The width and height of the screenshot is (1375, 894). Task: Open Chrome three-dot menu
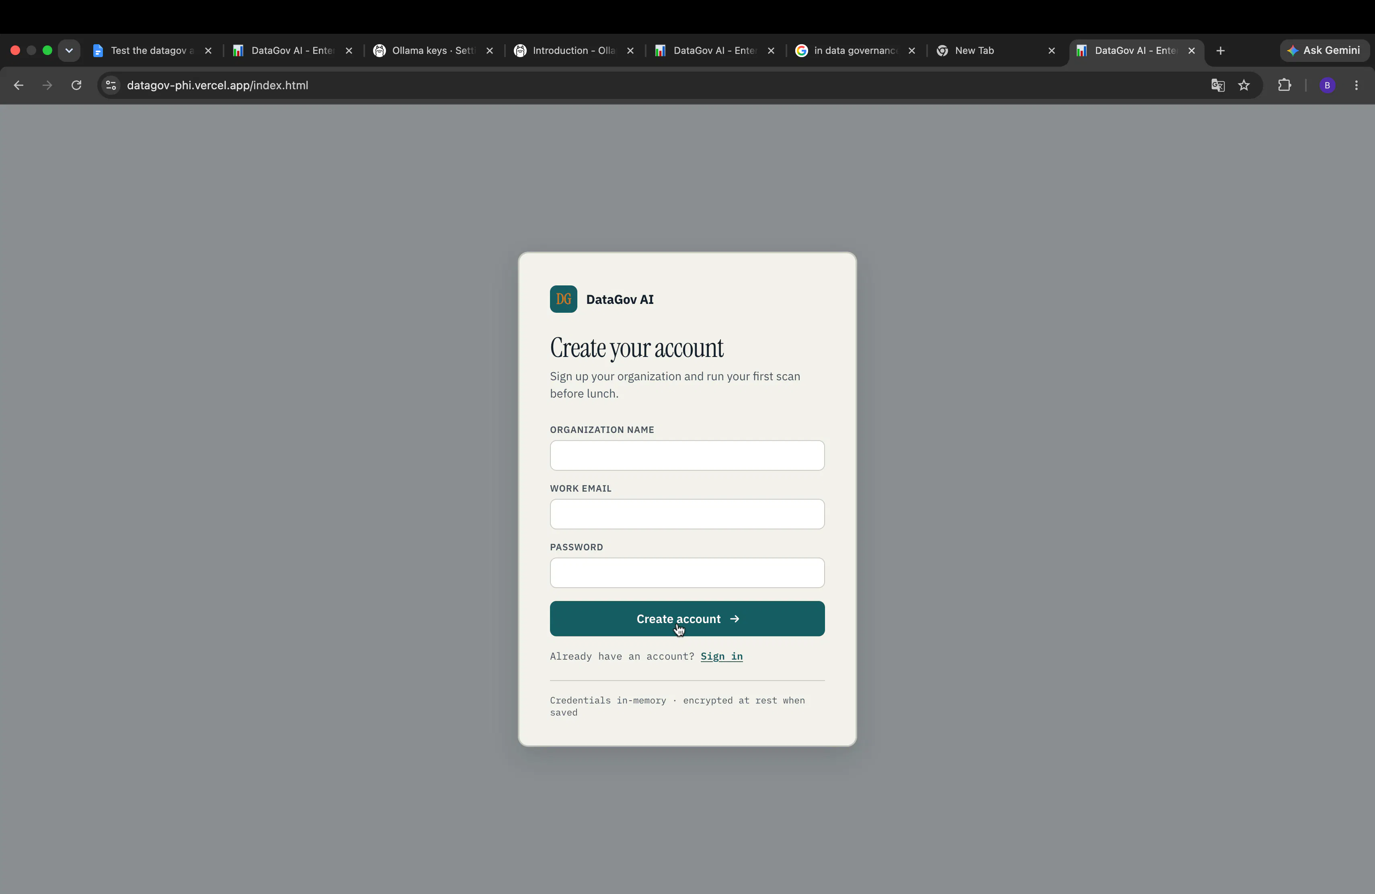coord(1357,86)
